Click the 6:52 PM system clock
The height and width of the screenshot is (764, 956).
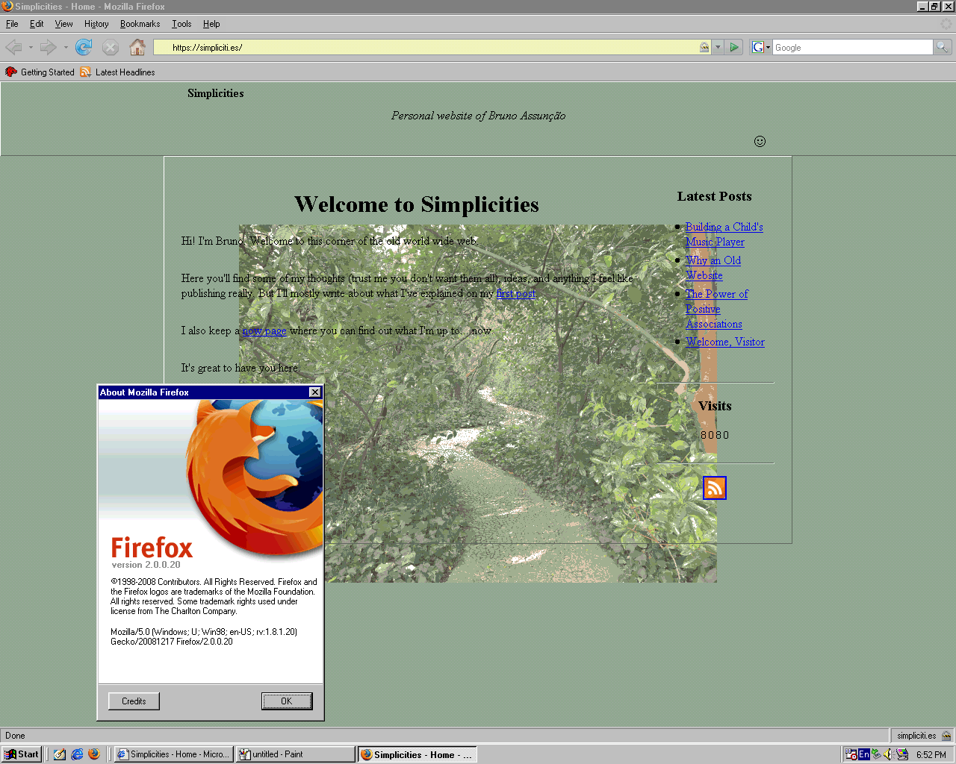tap(931, 754)
